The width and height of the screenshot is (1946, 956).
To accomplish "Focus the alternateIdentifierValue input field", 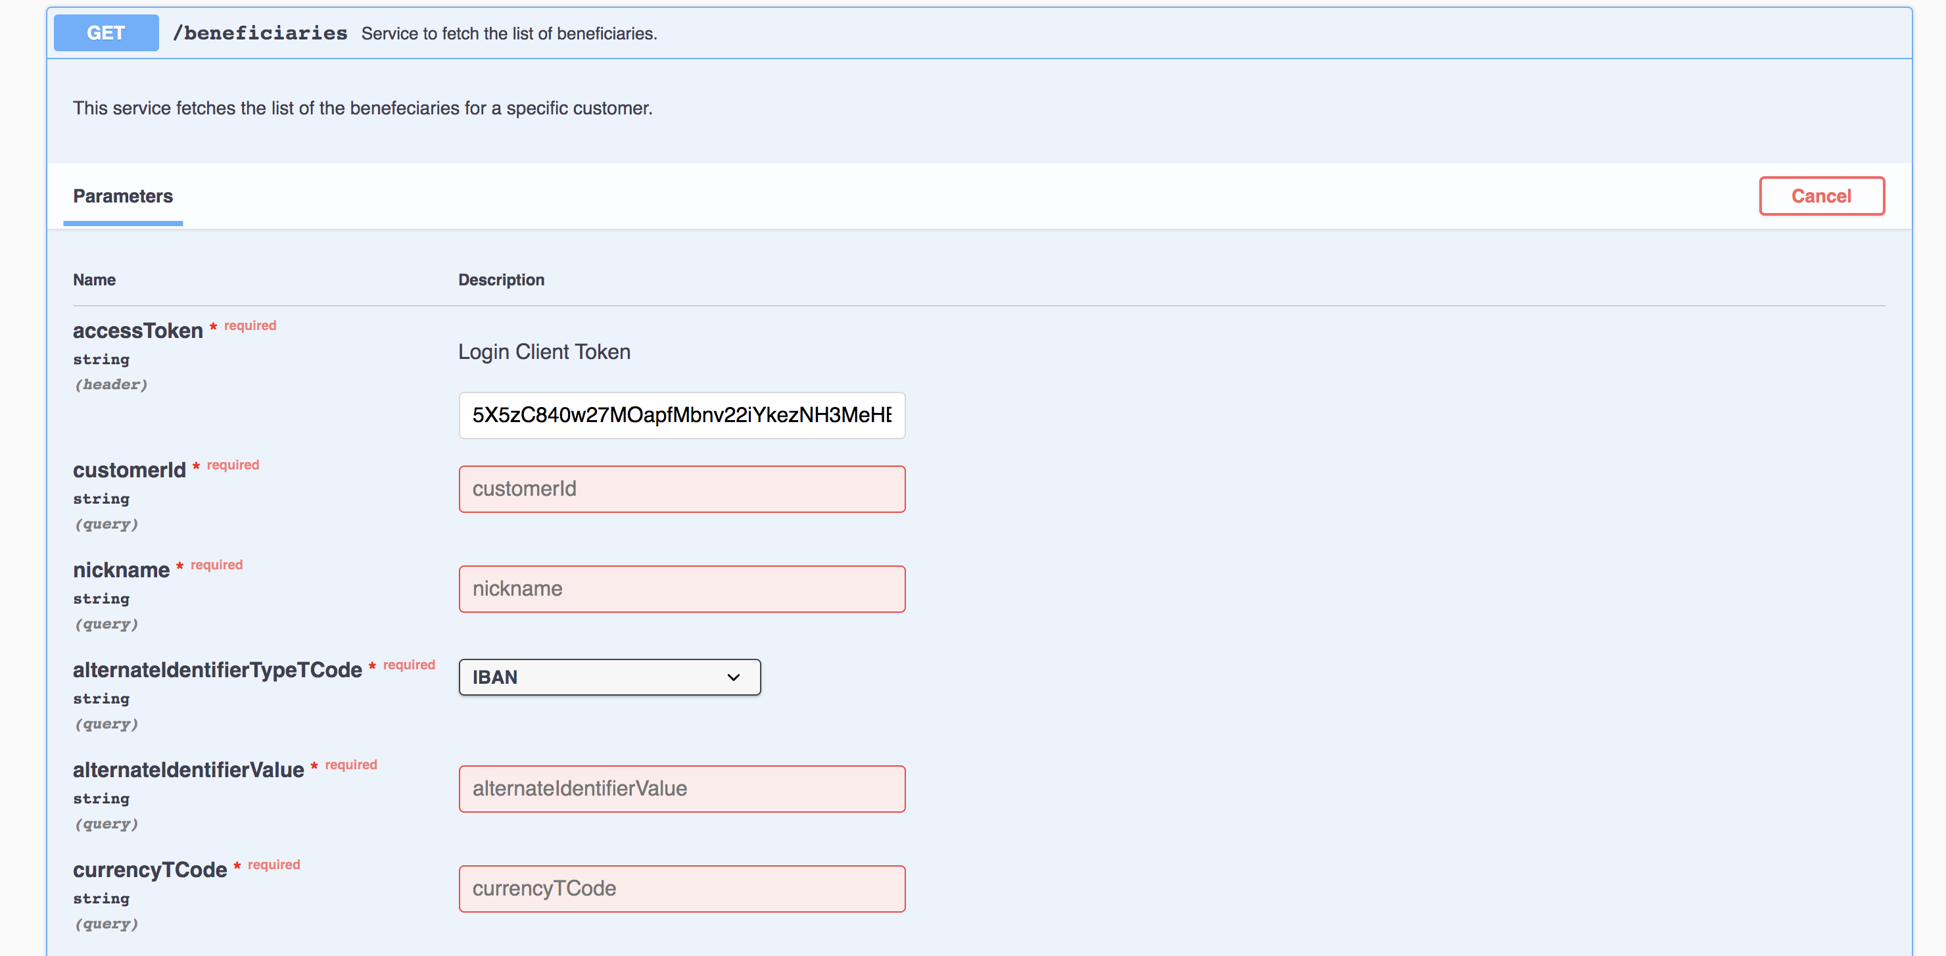I will (x=681, y=789).
